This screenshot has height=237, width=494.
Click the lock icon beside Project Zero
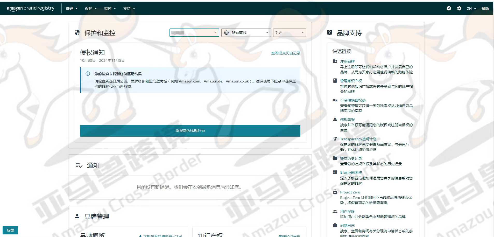pos(335,192)
